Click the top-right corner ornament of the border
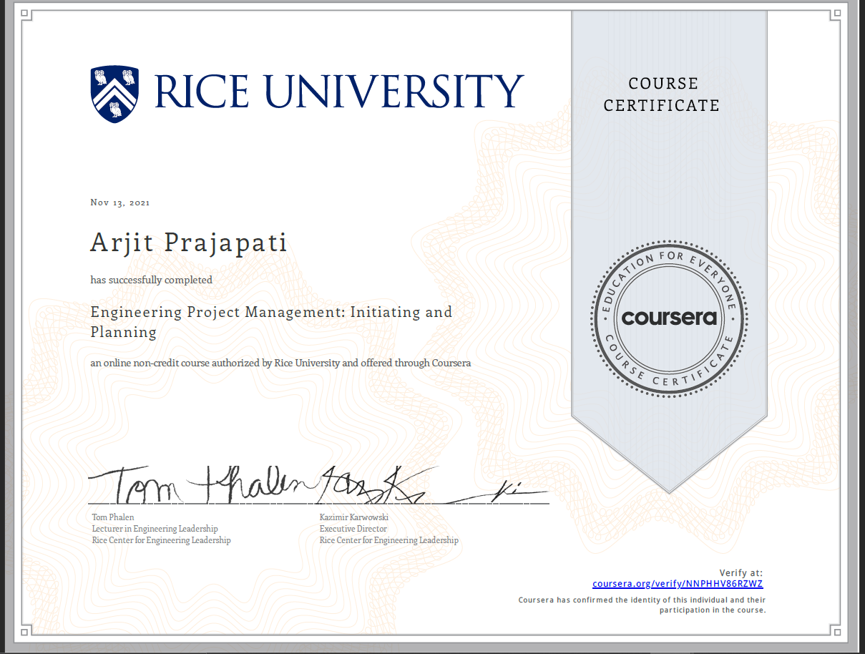 (834, 14)
